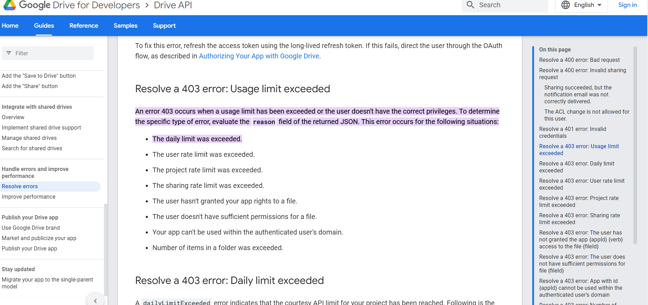Click the Google Drive logo icon

pos(9,5)
